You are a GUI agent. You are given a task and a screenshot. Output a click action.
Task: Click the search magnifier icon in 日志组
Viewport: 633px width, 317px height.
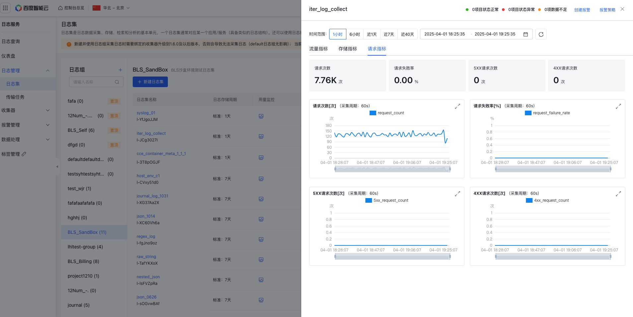tap(117, 82)
